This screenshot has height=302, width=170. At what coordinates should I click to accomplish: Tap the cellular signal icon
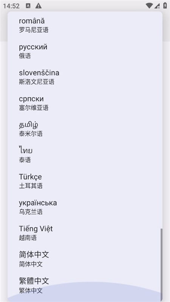157,6
